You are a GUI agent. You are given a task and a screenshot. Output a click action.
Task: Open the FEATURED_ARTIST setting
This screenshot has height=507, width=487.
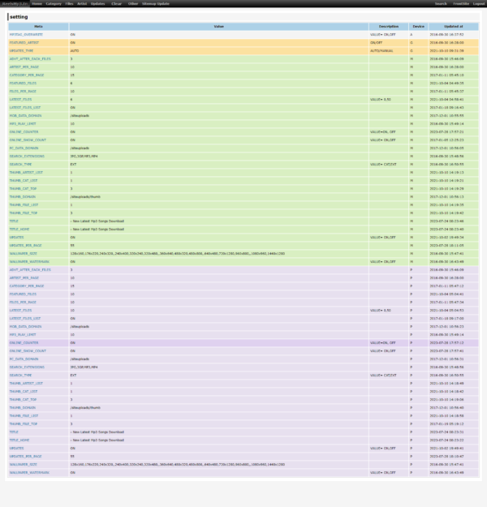click(x=24, y=43)
